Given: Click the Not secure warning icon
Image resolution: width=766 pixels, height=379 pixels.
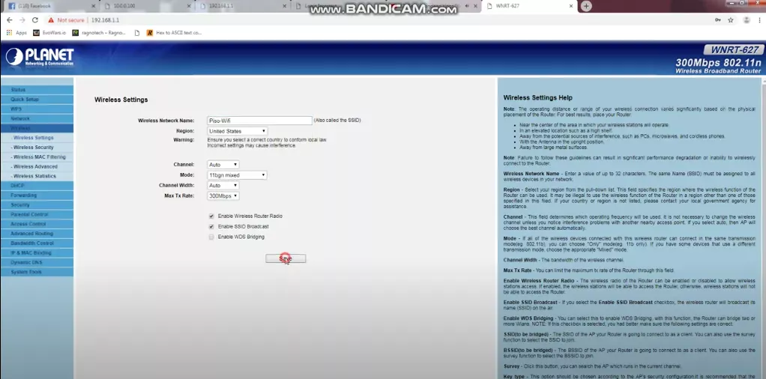Looking at the screenshot, I should [52, 20].
